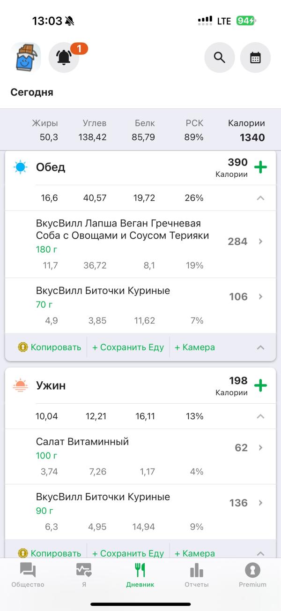
Task: Tap the Обед sun meal icon
Action: click(21, 167)
